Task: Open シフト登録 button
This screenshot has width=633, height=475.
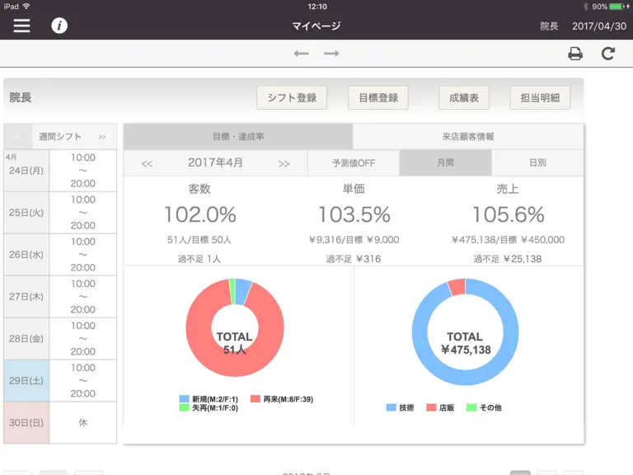Action: [292, 97]
